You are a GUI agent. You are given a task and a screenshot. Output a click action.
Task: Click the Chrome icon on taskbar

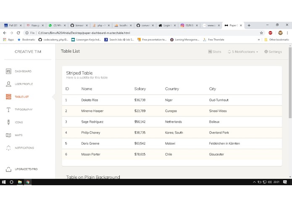(x=28, y=182)
